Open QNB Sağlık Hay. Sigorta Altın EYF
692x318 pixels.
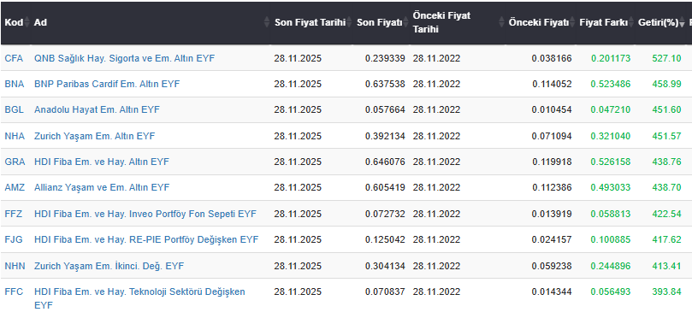(124, 58)
